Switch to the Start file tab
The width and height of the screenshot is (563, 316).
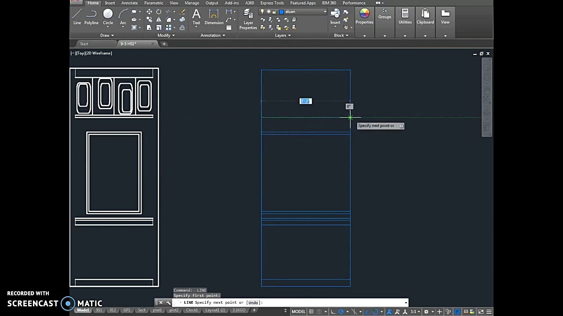84,44
